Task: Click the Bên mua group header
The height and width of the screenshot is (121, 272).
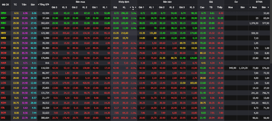Action: (x=80, y=2)
